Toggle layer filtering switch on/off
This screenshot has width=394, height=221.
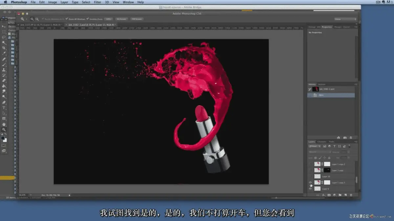point(350,146)
